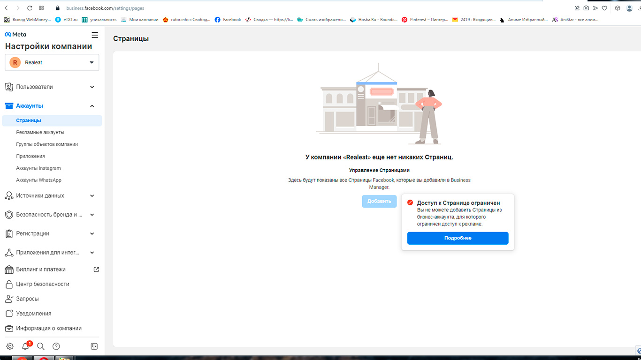Open the Мои кампании bookmark
This screenshot has width=641, height=360.
pyautogui.click(x=139, y=20)
